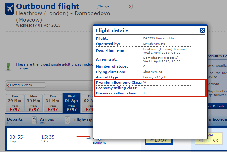This screenshot has height=152, width=227.
Task: Select the £797 fare radio button
Action: (152, 140)
